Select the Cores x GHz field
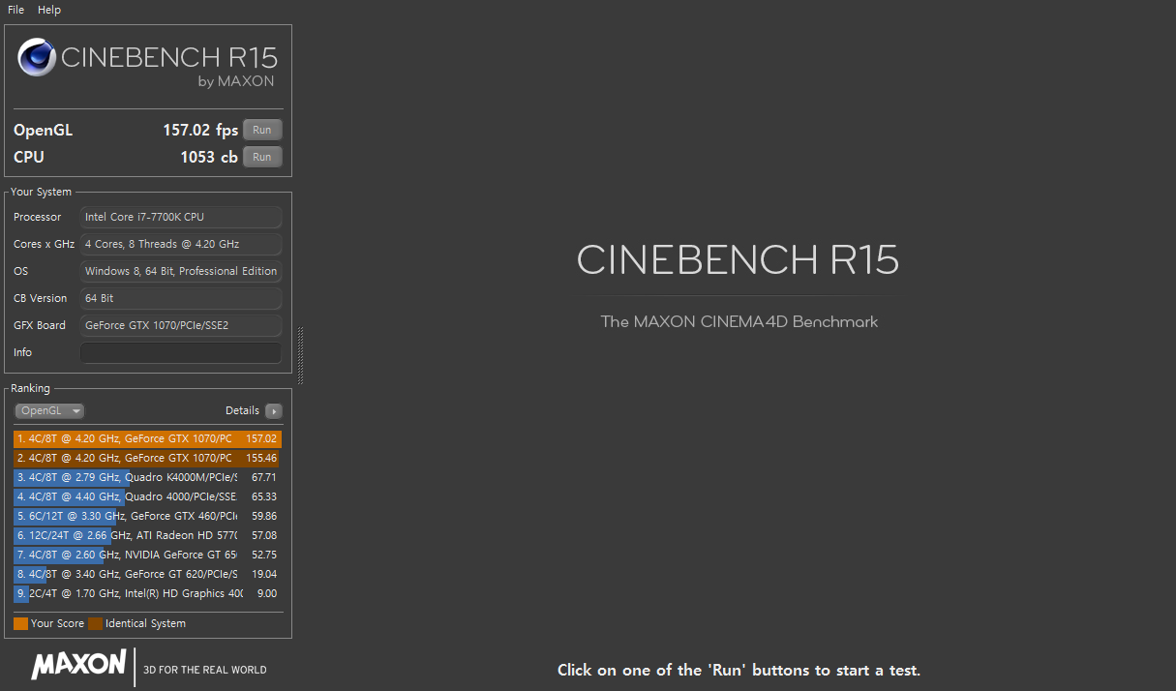 pos(181,244)
